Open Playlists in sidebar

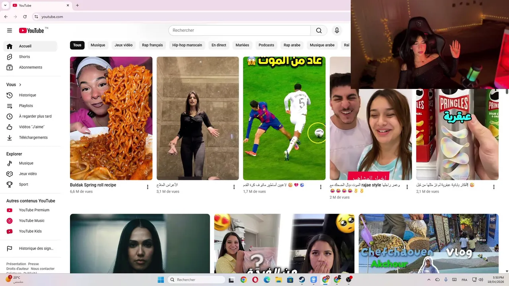click(x=30, y=106)
